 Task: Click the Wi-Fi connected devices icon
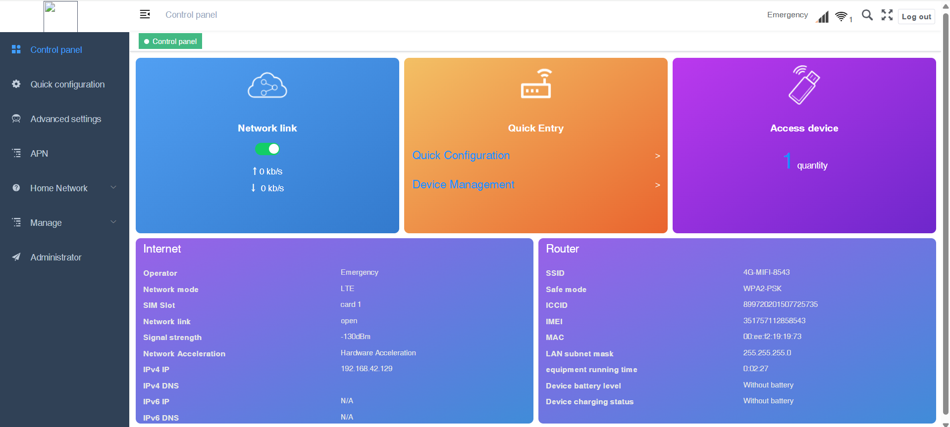click(842, 17)
